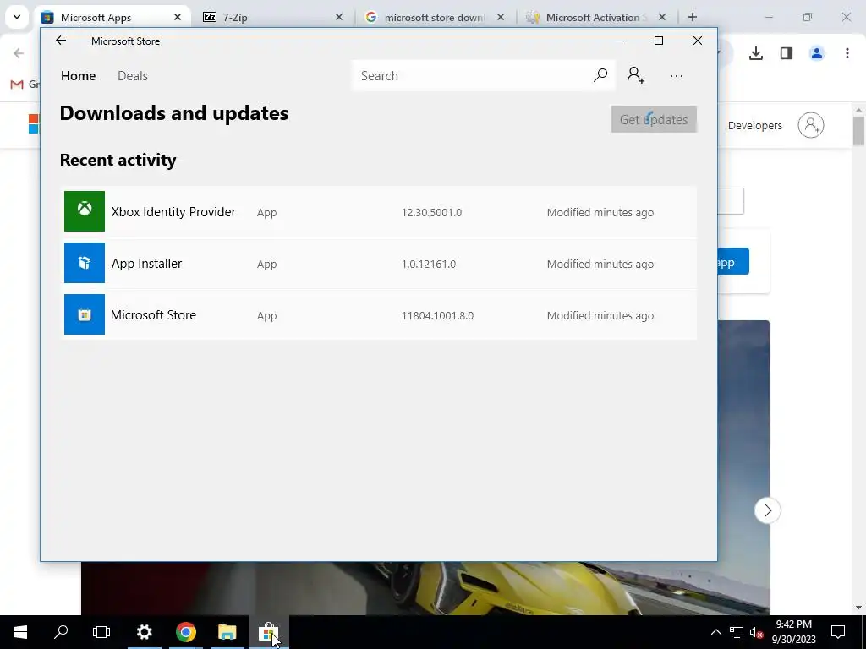Open the Gmail bookmark icon
The image size is (866, 649).
click(x=17, y=84)
